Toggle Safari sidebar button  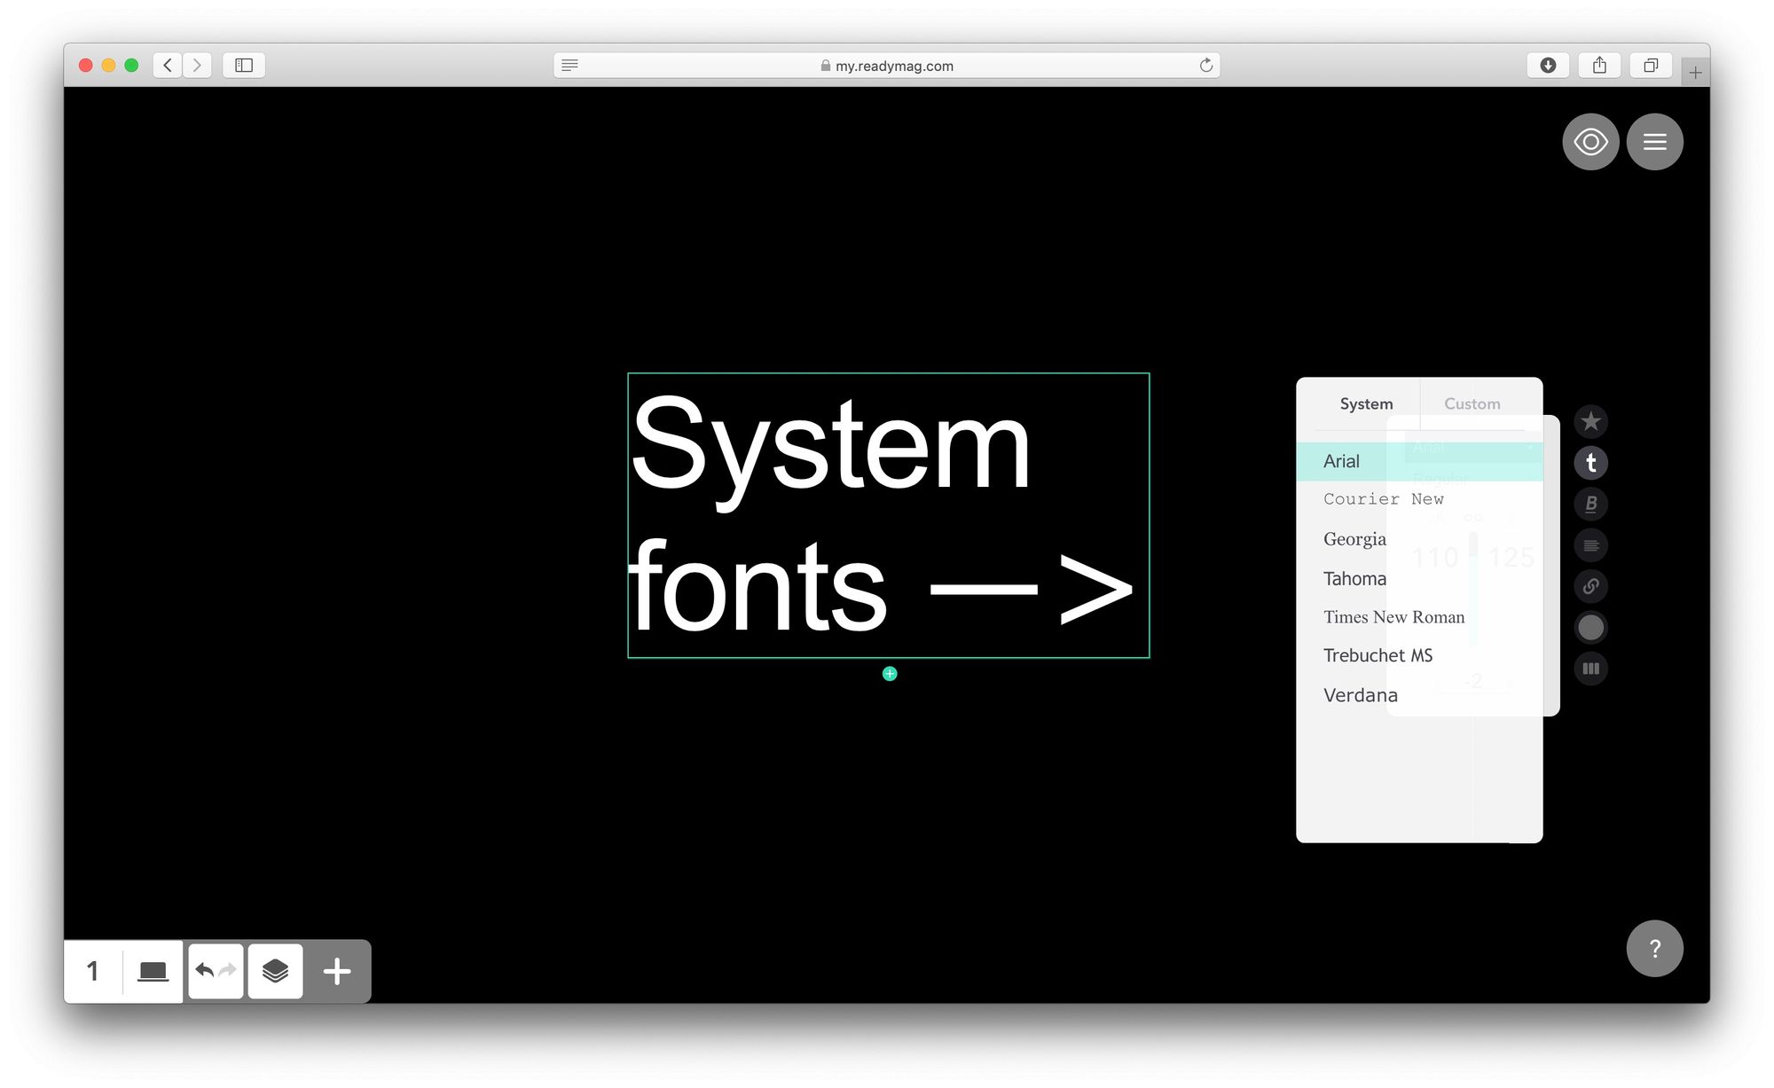pyautogui.click(x=244, y=65)
